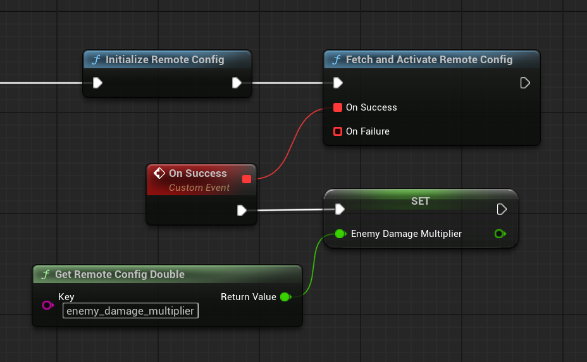Click the SET node exec output pin

pos(502,209)
